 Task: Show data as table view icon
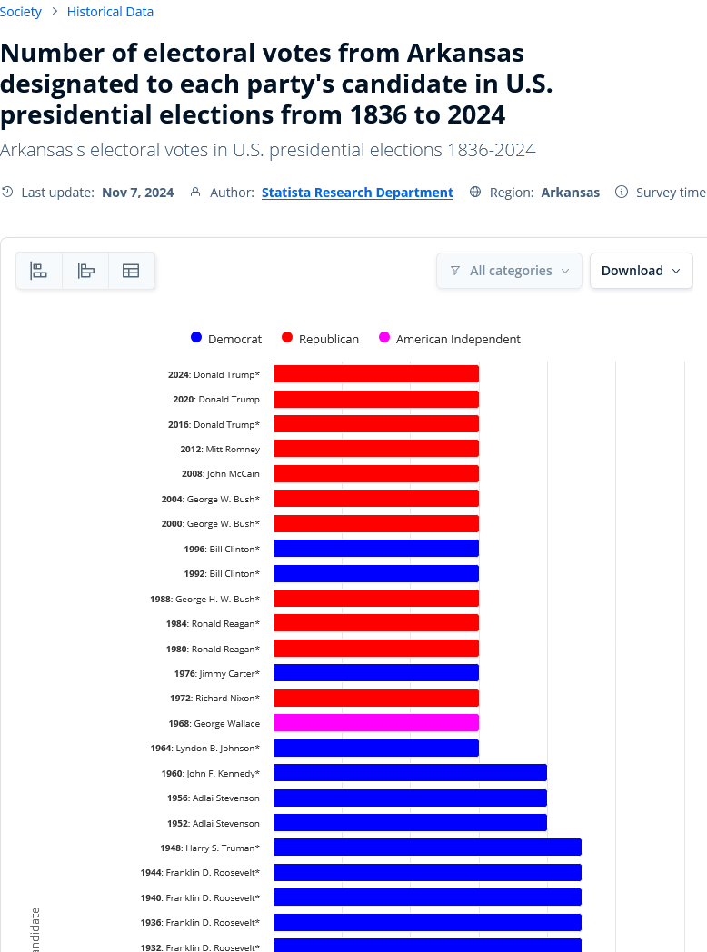pos(131,271)
